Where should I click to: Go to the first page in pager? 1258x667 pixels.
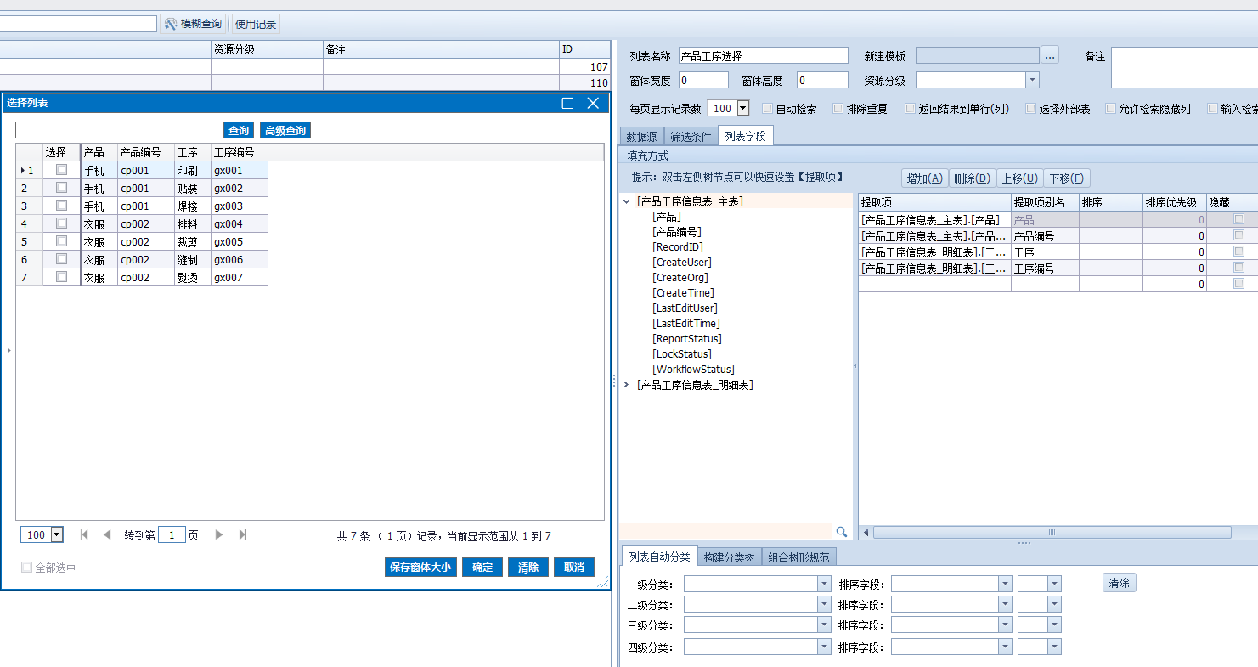click(x=84, y=534)
